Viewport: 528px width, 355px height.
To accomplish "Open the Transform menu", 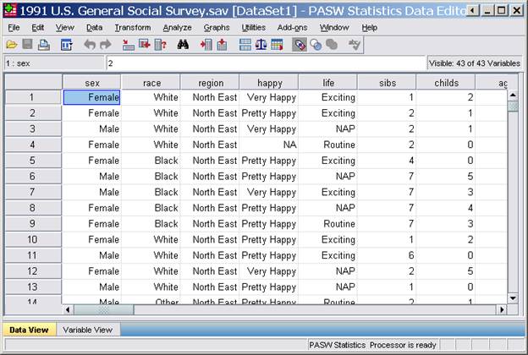I will point(133,28).
